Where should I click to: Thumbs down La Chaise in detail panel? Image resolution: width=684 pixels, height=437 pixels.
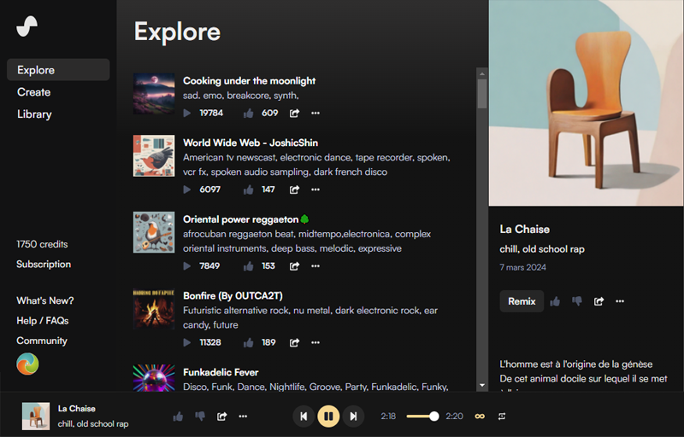pyautogui.click(x=577, y=301)
